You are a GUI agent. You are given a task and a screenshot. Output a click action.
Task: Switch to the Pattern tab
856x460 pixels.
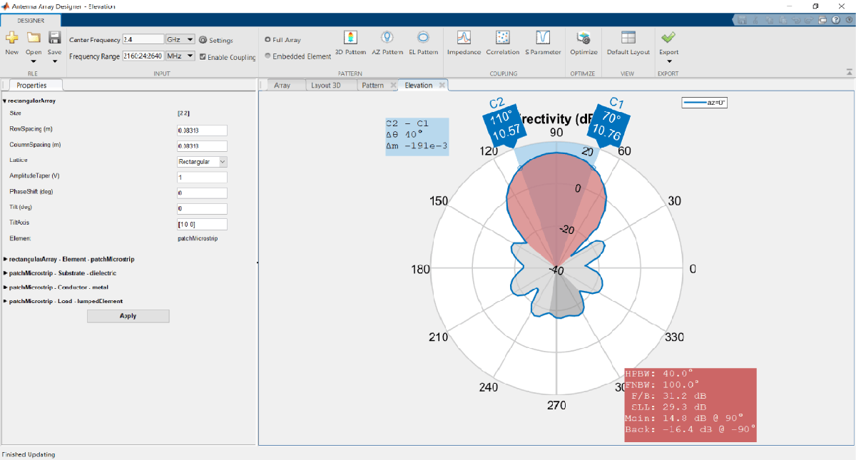[x=372, y=85]
